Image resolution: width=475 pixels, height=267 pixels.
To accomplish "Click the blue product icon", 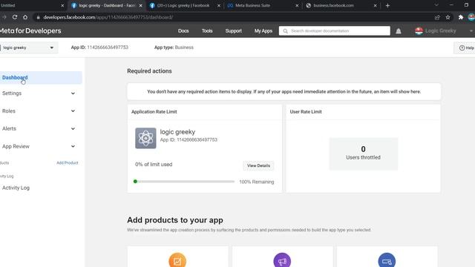I will (387, 260).
